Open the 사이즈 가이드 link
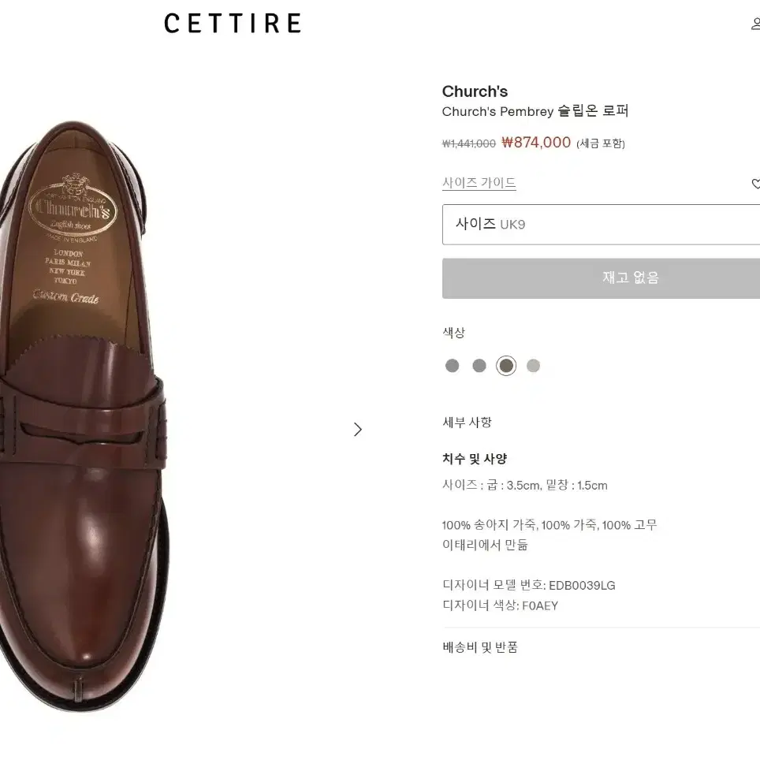This screenshot has height=760, width=760. tap(479, 183)
